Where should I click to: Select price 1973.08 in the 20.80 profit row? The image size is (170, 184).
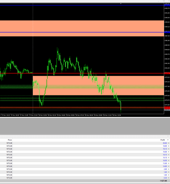tap(9, 143)
